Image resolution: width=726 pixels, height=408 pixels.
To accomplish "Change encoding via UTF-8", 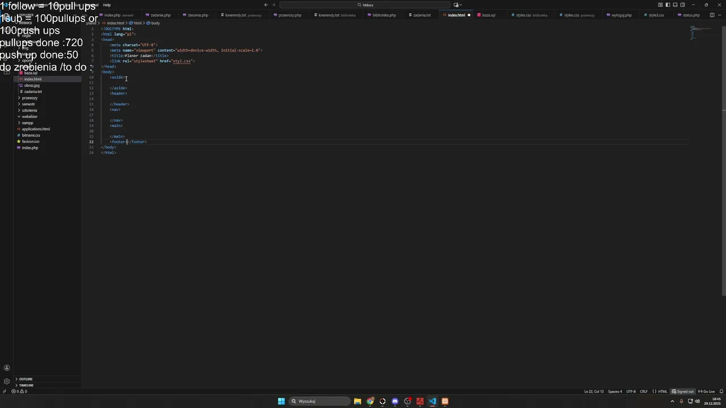I will click(x=631, y=392).
